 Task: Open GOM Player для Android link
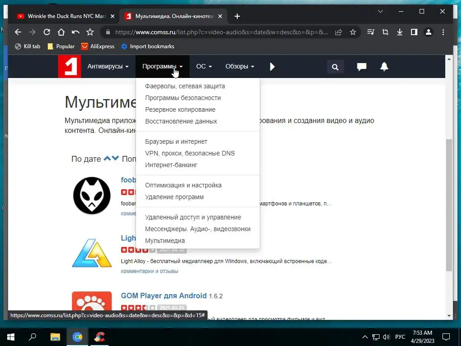click(164, 296)
